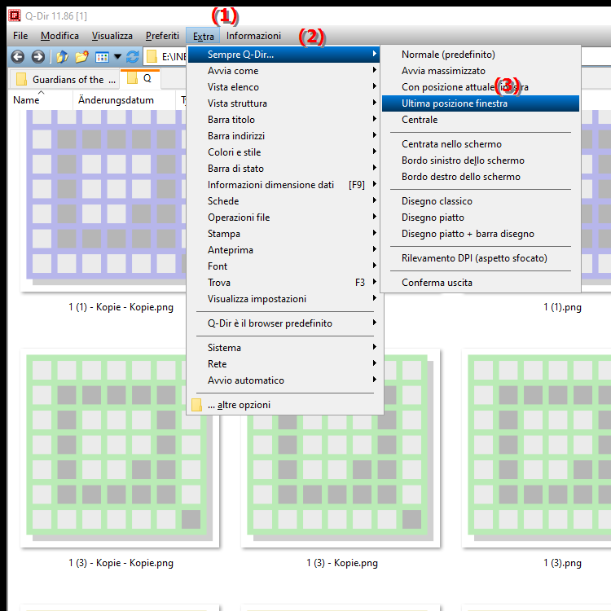
Task: Open the Operazioni file submenu
Action: pyautogui.click(x=284, y=218)
